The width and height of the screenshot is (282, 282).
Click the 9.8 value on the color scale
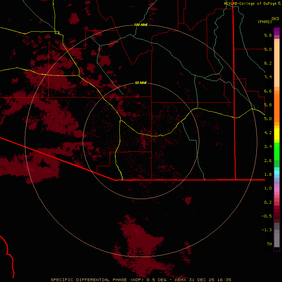268,35
